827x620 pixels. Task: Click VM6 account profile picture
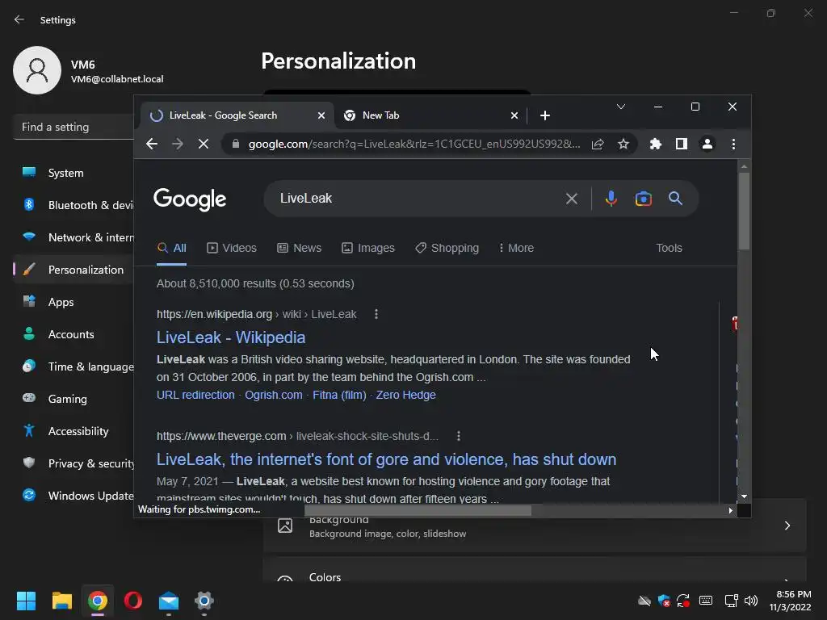pos(37,70)
